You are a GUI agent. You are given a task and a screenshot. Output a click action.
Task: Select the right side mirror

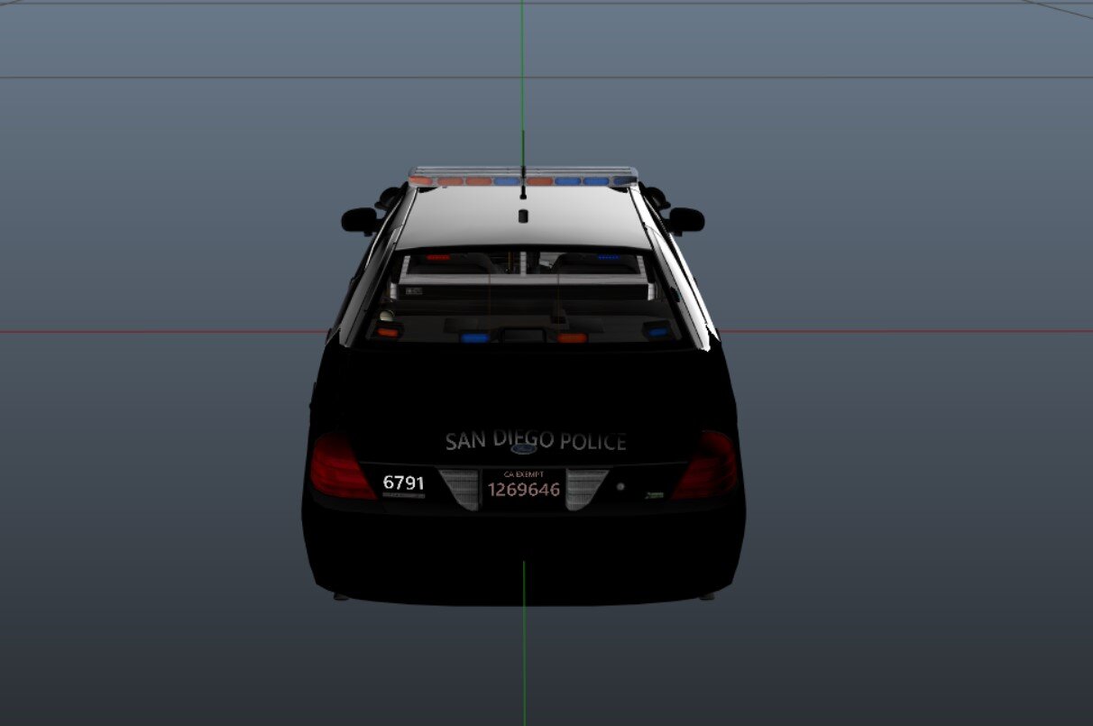pyautogui.click(x=686, y=219)
